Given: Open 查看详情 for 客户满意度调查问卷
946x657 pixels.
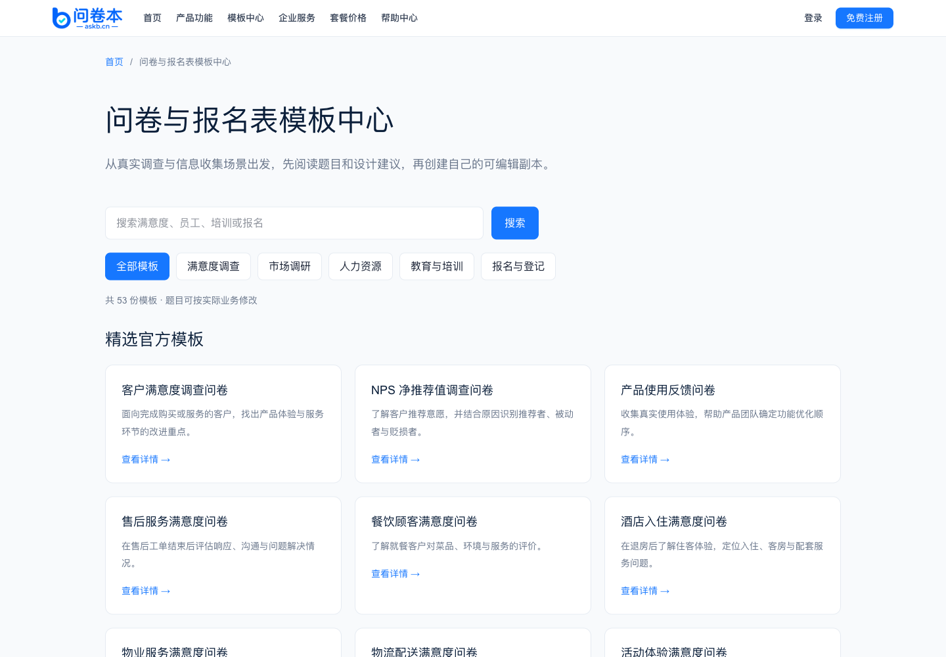Looking at the screenshot, I should 146,459.
